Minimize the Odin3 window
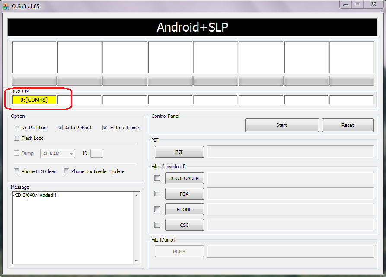This screenshot has height=277, width=386. (346, 5)
